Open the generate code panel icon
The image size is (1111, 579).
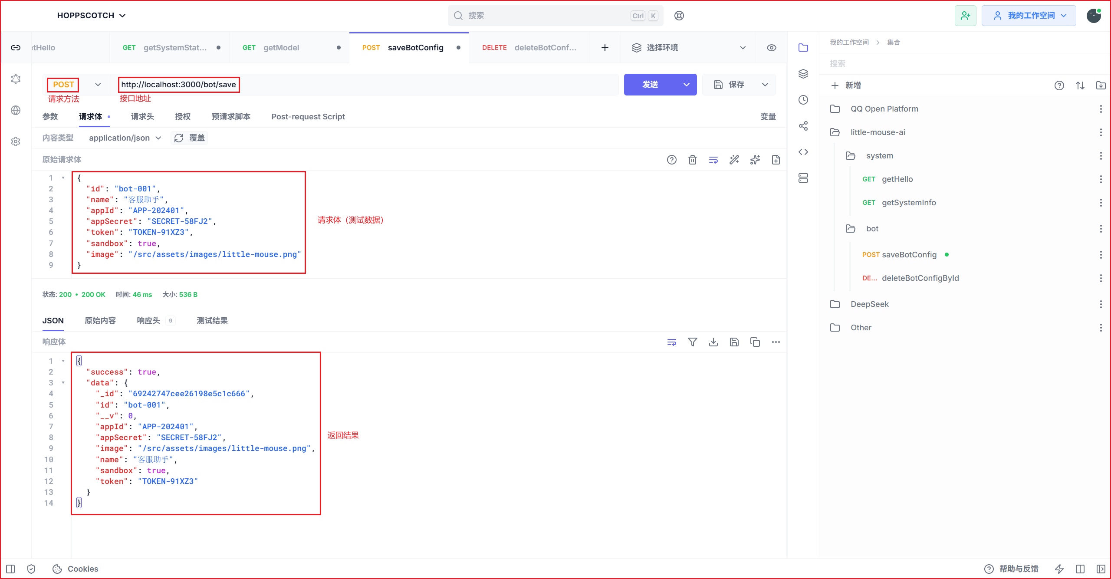tap(803, 152)
